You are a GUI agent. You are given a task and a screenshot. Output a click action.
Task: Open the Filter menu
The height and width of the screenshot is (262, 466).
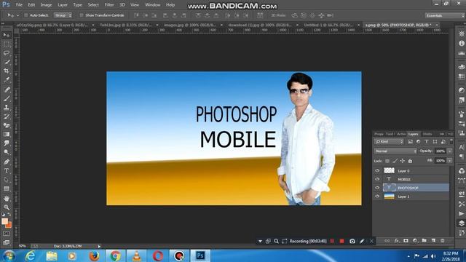109,5
